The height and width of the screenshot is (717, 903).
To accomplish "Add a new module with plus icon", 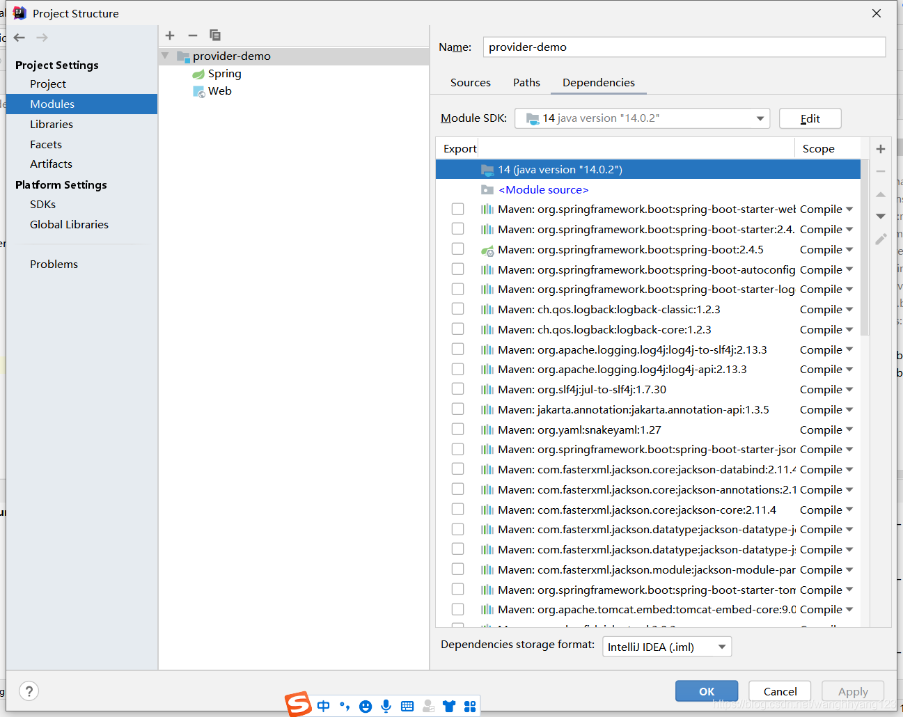I will (x=170, y=36).
